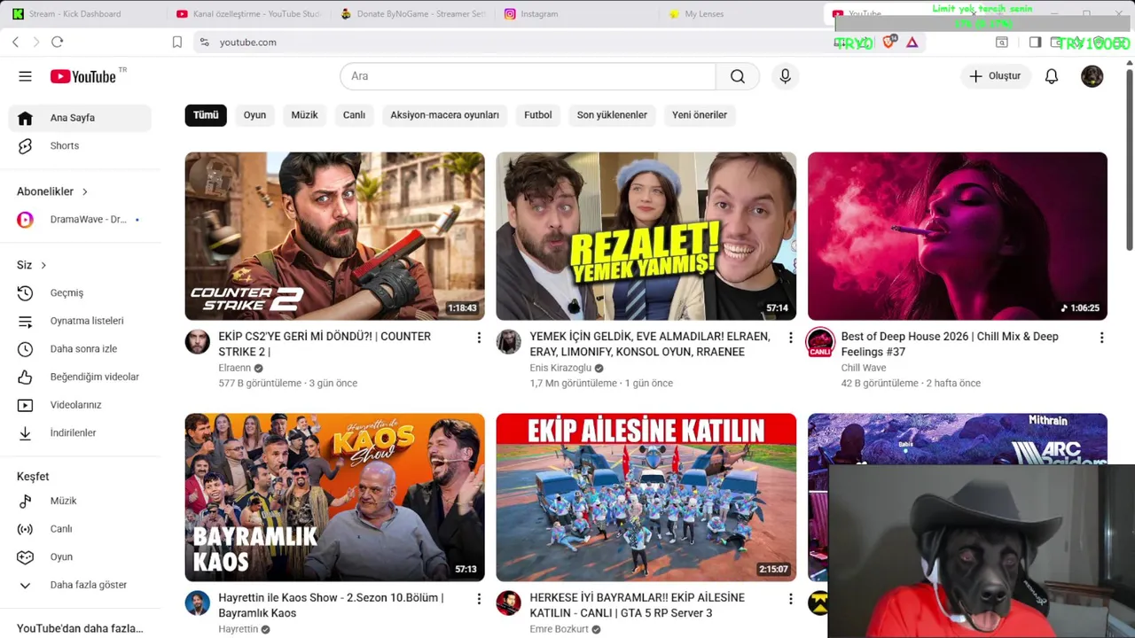Select the Tümü filter chip
This screenshot has height=638, width=1135.
click(206, 115)
